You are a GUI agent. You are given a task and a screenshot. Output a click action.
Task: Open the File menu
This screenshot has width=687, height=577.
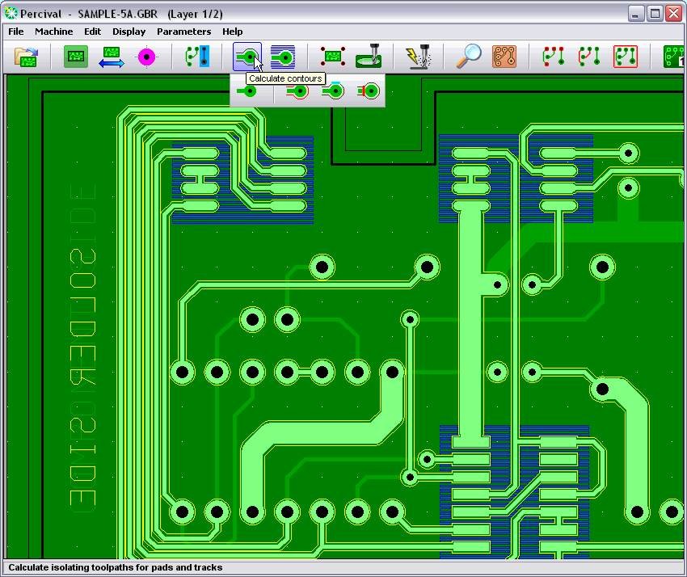[15, 32]
